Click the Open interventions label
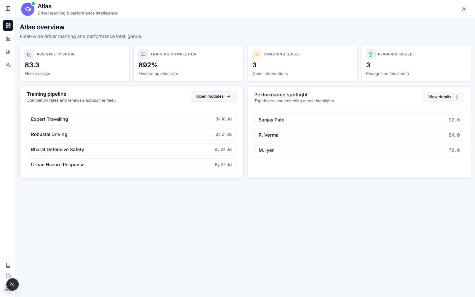This screenshot has width=475, height=297. (270, 74)
